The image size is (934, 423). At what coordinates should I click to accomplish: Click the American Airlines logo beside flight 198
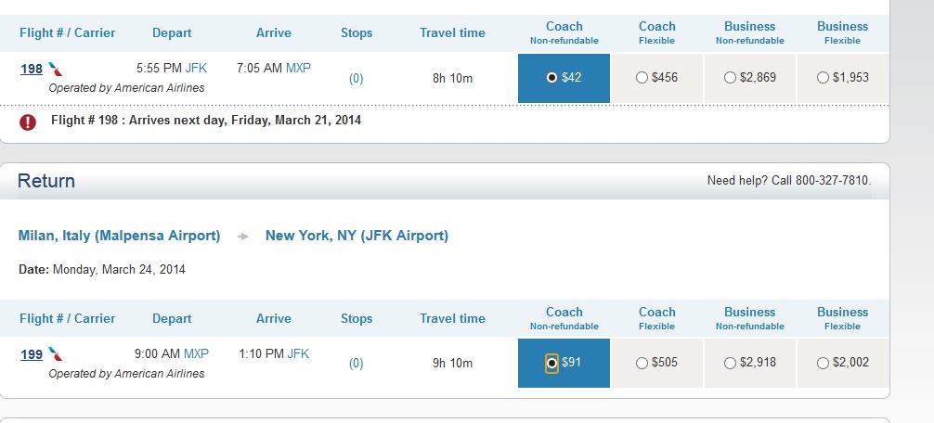(56, 69)
